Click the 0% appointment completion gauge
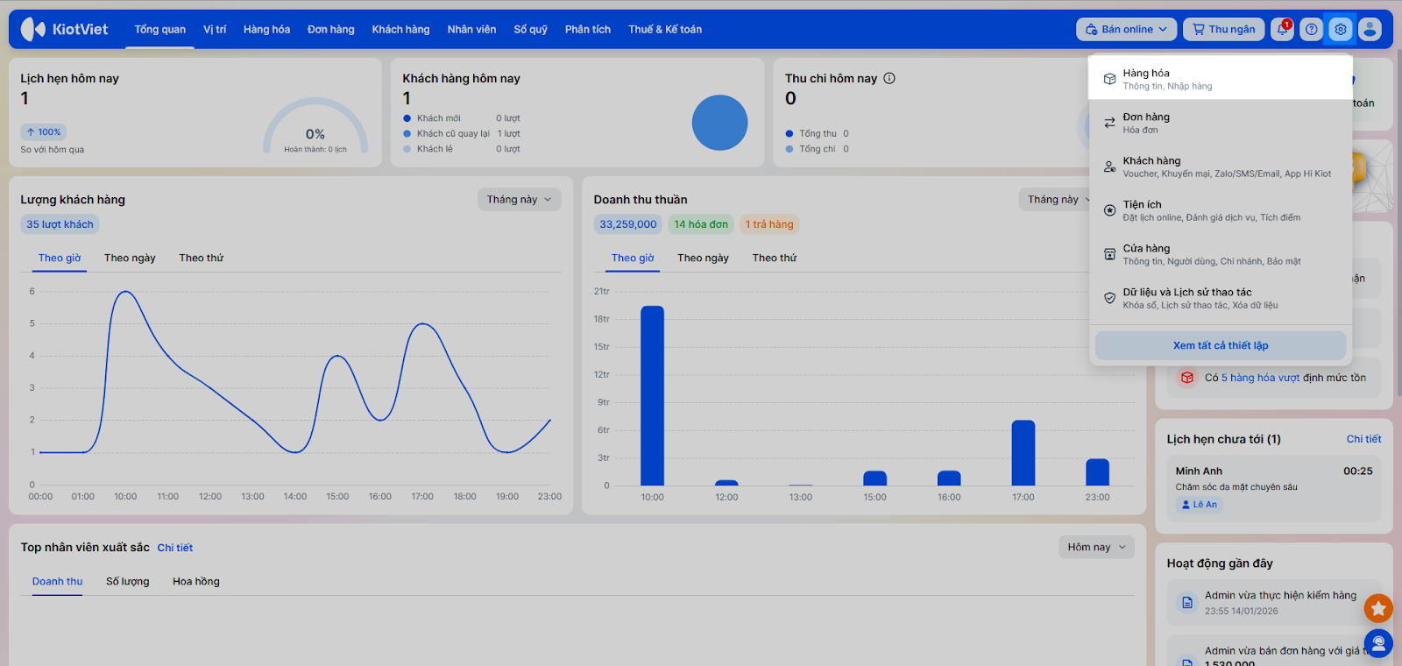Image resolution: width=1402 pixels, height=666 pixels. [x=315, y=127]
